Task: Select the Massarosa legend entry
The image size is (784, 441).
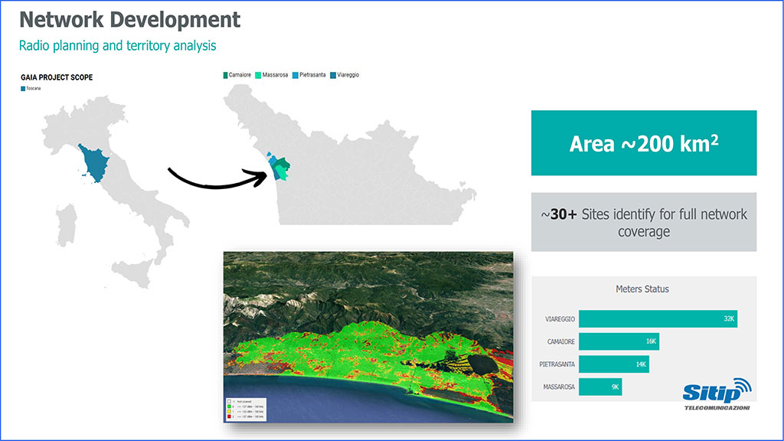Action: (x=273, y=75)
